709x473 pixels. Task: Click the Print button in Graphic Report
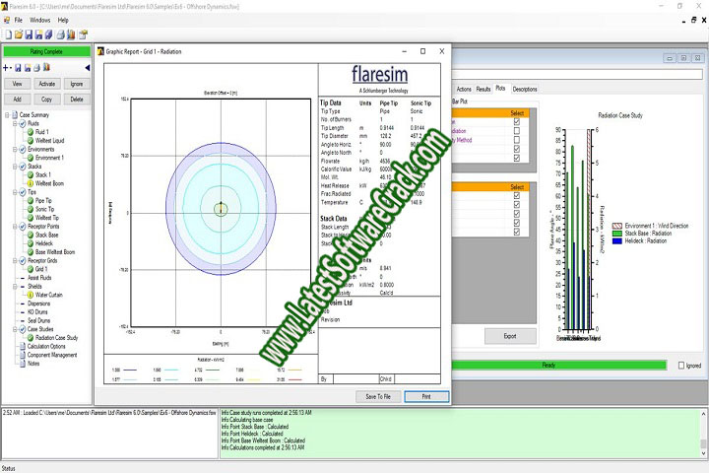426,396
